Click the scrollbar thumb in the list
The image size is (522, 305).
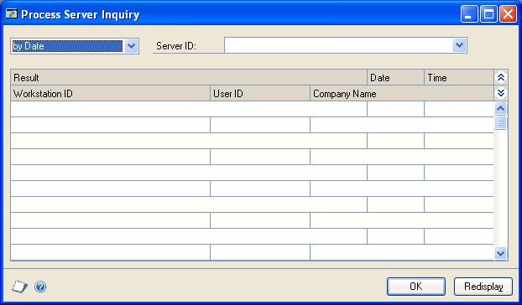(500, 122)
